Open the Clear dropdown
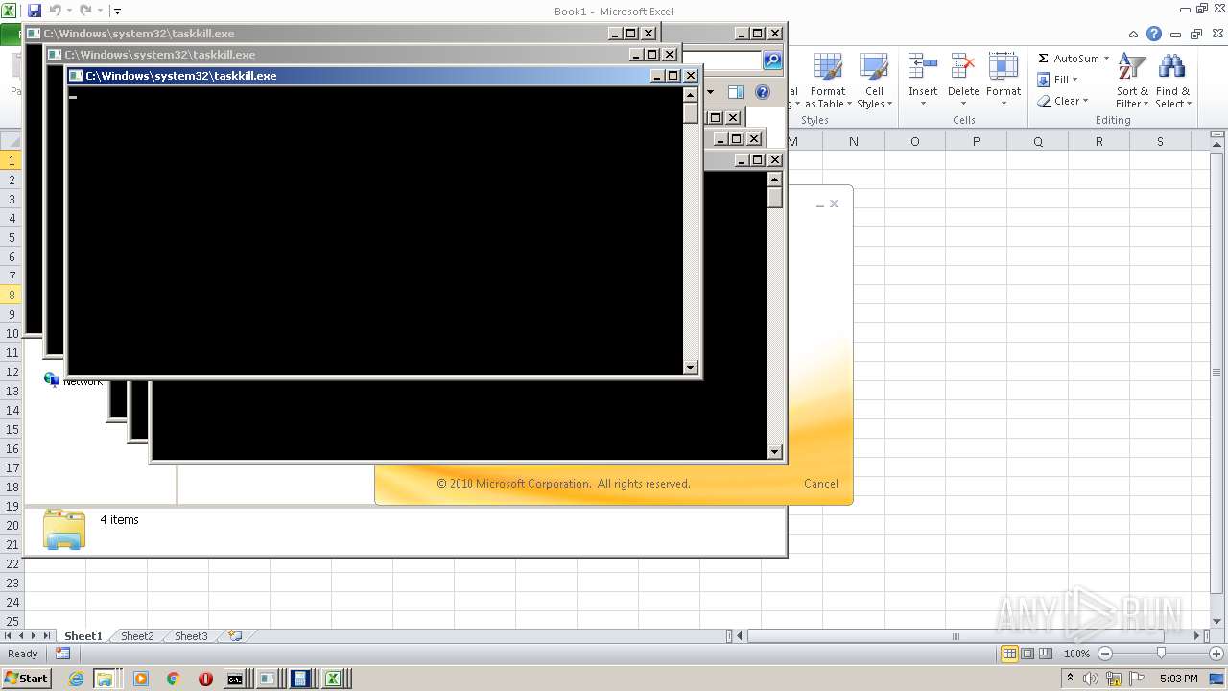Viewport: 1228px width, 691px height. (x=1063, y=101)
